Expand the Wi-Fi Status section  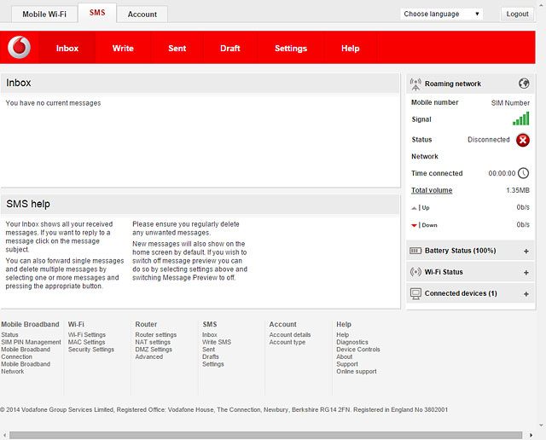tap(526, 273)
